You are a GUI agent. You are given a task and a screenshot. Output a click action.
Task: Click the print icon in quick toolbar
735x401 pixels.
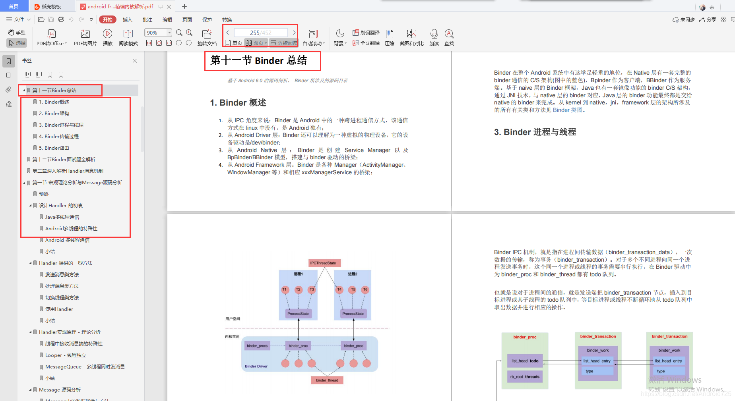[x=61, y=19]
